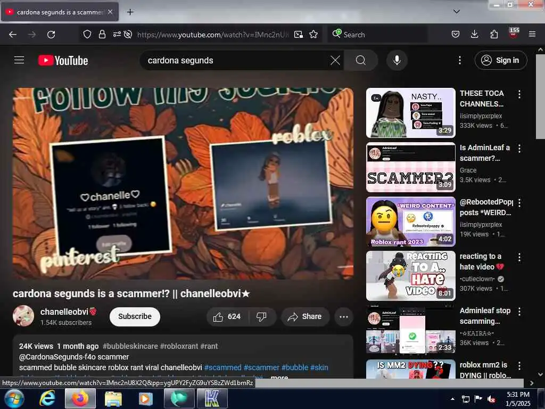Subscribe to chanelleobvi channel
The height and width of the screenshot is (409, 545).
(135, 316)
